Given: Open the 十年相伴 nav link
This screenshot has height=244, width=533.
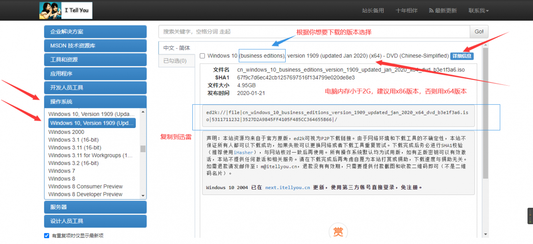Looking at the screenshot, I should [406, 10].
